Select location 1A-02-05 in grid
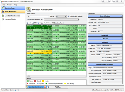 [x=65, y=39]
